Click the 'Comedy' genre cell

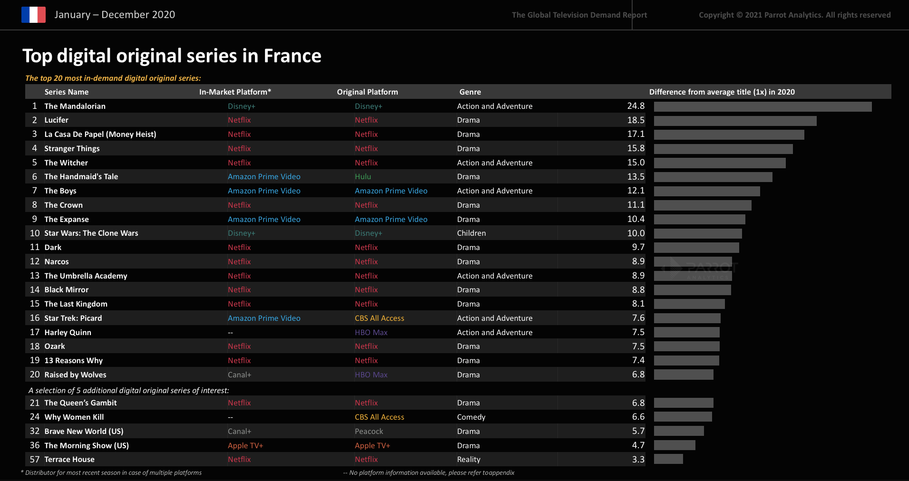point(471,417)
